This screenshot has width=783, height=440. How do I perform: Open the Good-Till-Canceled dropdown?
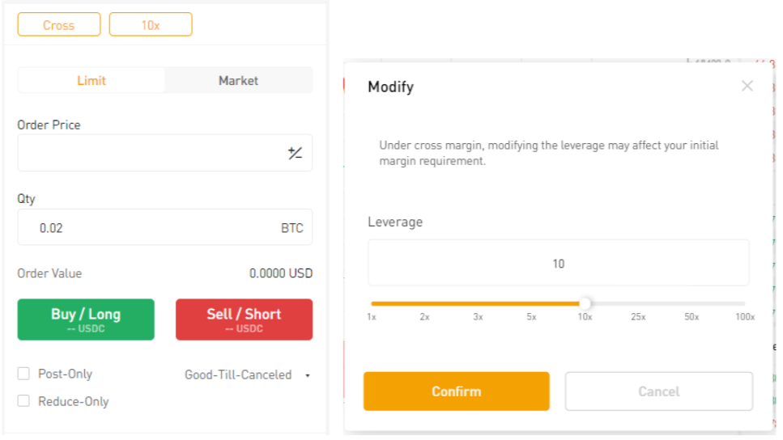point(247,374)
